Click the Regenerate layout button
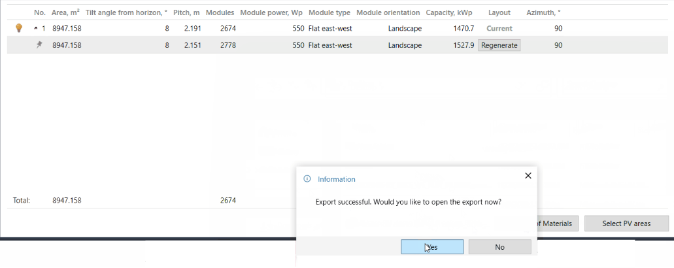 click(x=499, y=45)
